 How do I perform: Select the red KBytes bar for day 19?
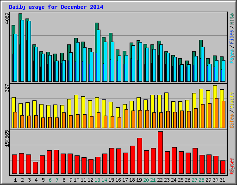139,156
